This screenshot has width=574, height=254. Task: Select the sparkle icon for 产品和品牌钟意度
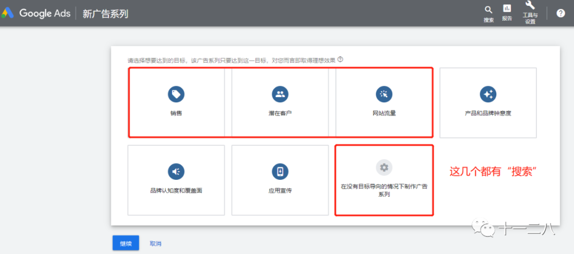pos(488,94)
